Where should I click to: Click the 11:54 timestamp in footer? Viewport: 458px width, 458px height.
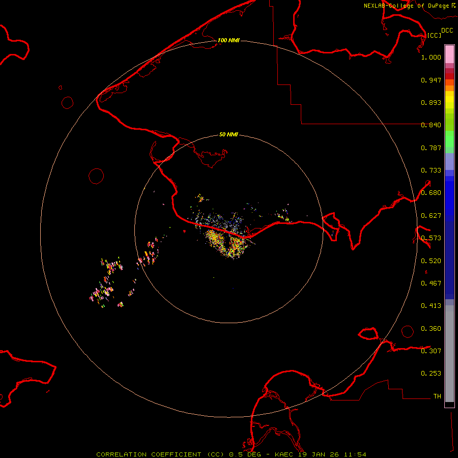355,454
